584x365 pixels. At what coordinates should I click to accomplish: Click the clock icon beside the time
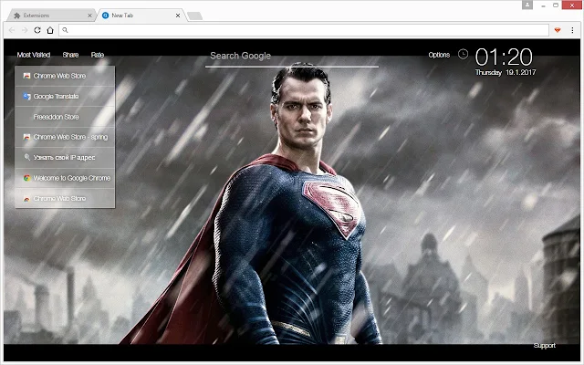[x=463, y=55]
